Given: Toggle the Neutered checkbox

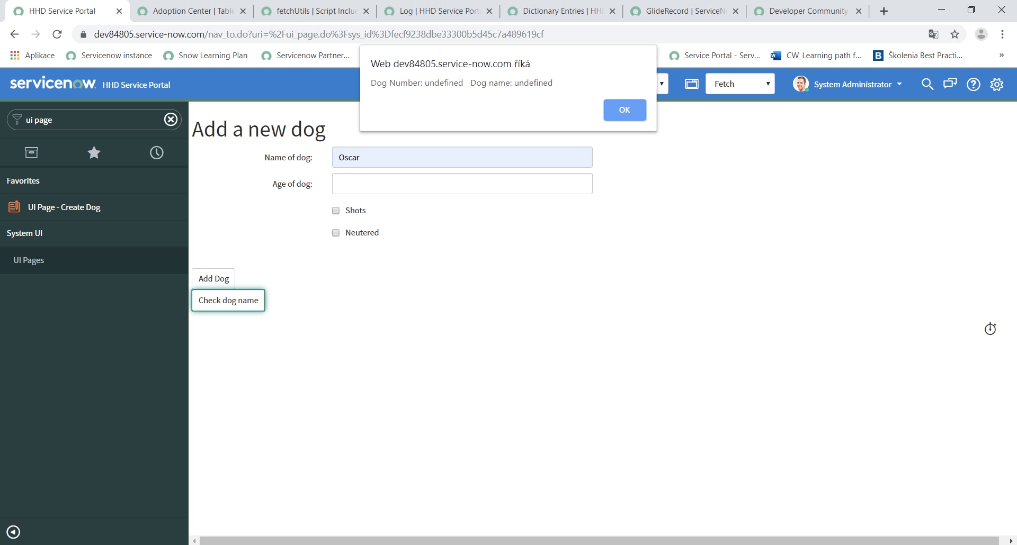Looking at the screenshot, I should 336,233.
